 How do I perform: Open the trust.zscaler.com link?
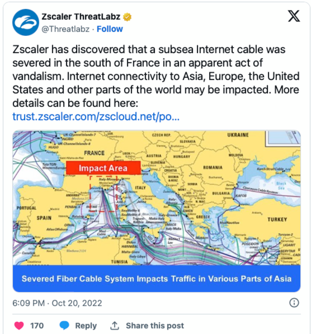[x=96, y=116]
